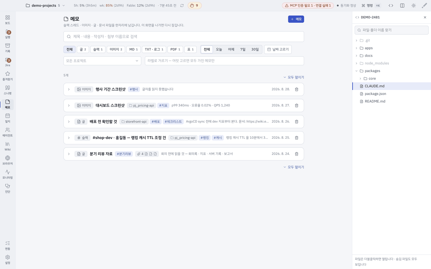Delete the 분기 리뷰 자료 memo
Image resolution: width=431 pixels, height=269 pixels.
tap(297, 154)
